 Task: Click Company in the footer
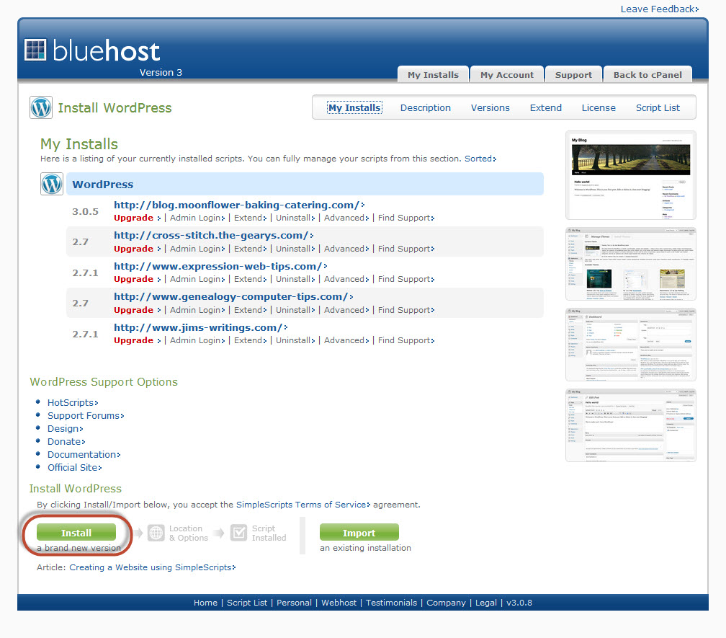tap(446, 603)
